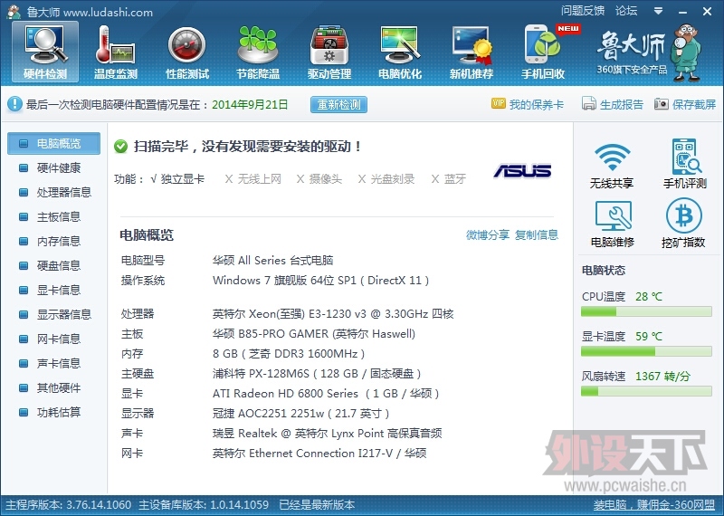Click the 风扇转速 progress bar
Viewport: 724px width, 516px height.
646,391
